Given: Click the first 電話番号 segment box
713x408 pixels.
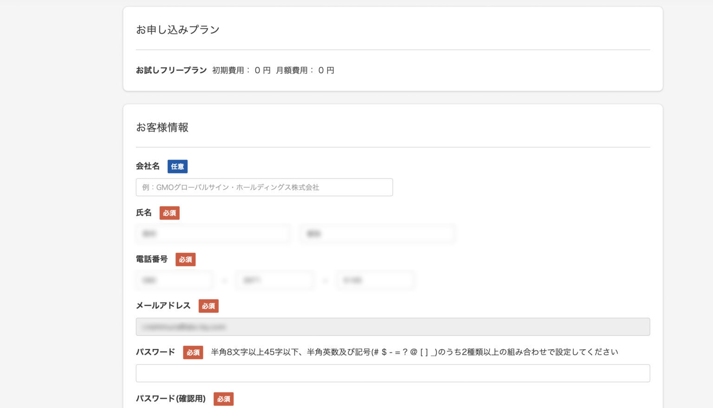Looking at the screenshot, I should tap(175, 280).
